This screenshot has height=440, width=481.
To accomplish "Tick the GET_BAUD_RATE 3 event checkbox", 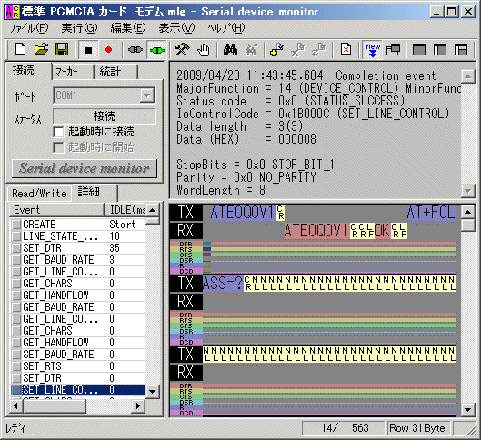I will [x=16, y=260].
